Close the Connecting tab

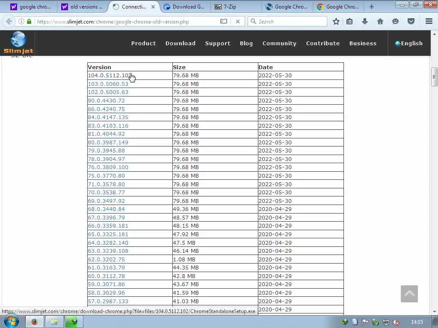[153, 7]
